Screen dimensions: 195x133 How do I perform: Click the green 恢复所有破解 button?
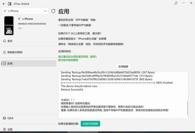90,124
